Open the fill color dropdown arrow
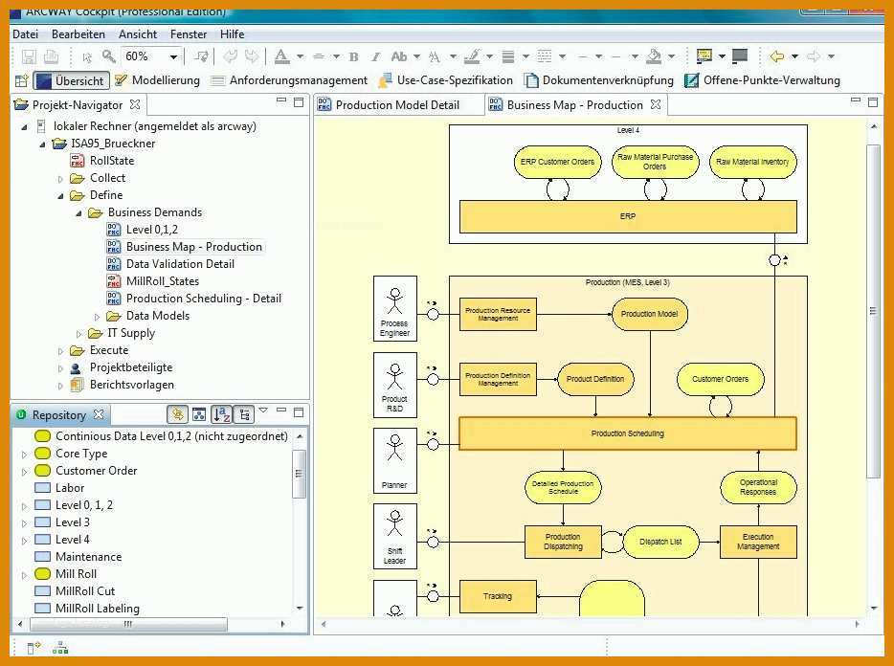The width and height of the screenshot is (894, 666). pyautogui.click(x=671, y=56)
